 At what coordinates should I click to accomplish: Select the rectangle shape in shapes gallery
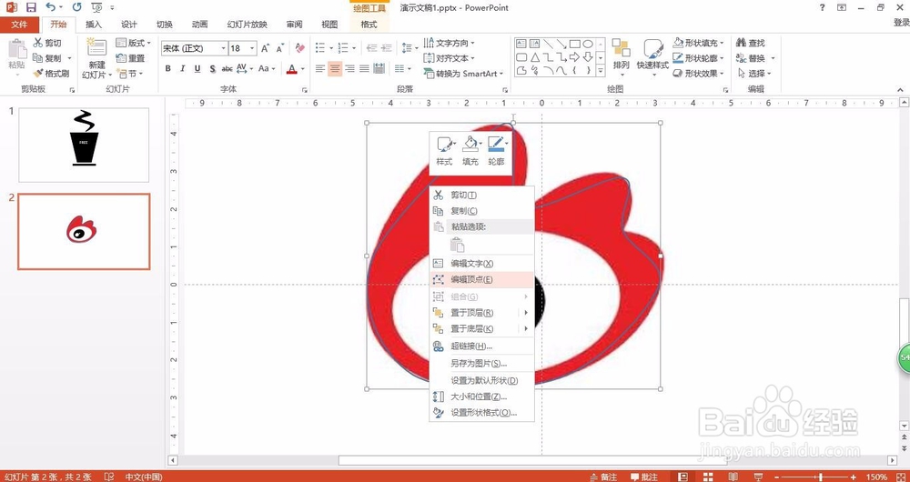(574, 44)
